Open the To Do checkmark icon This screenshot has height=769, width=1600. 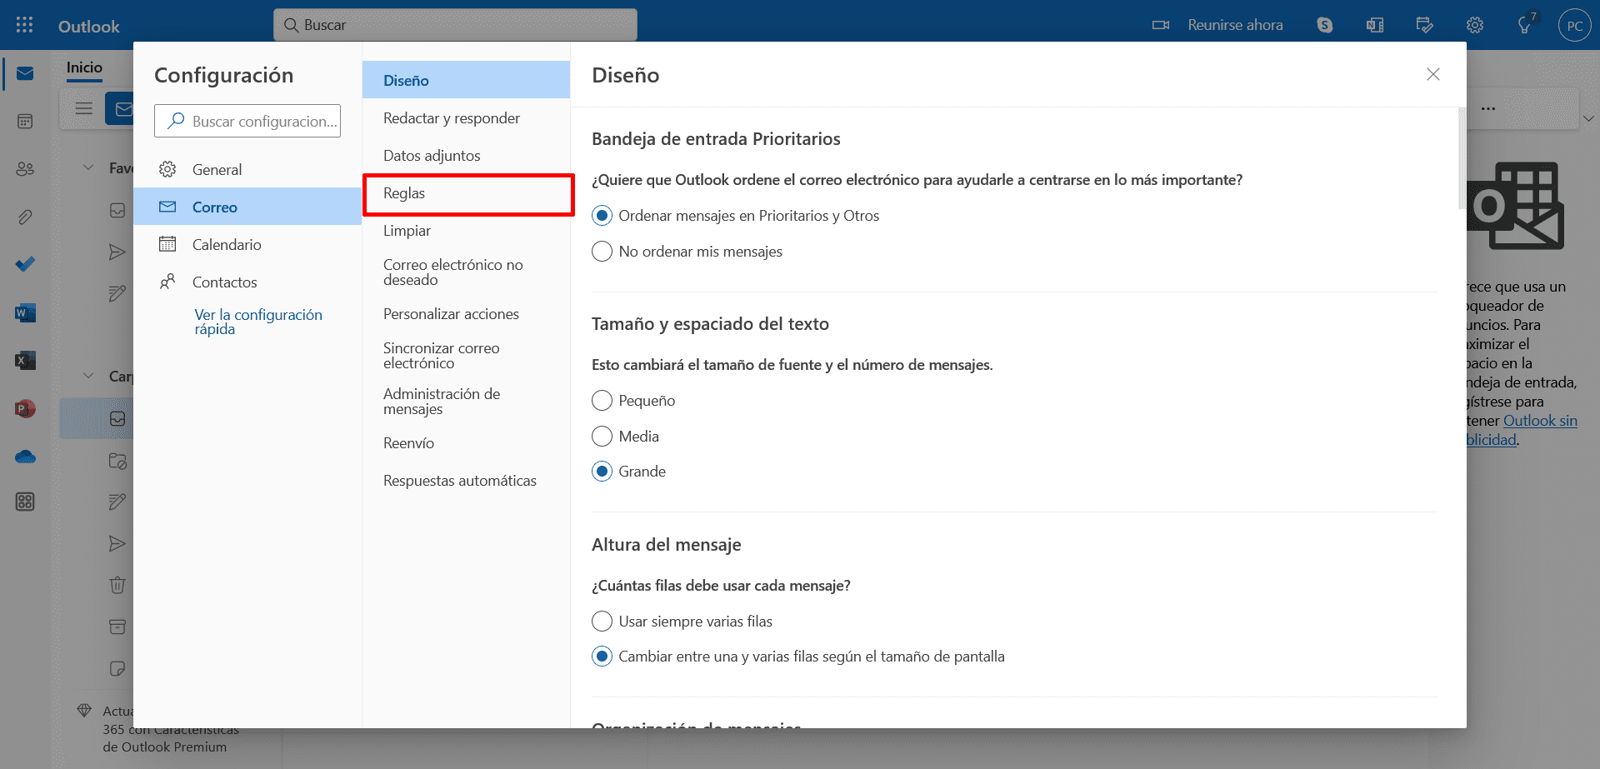pos(25,264)
